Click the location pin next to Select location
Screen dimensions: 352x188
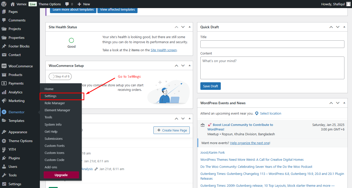pos(257,114)
